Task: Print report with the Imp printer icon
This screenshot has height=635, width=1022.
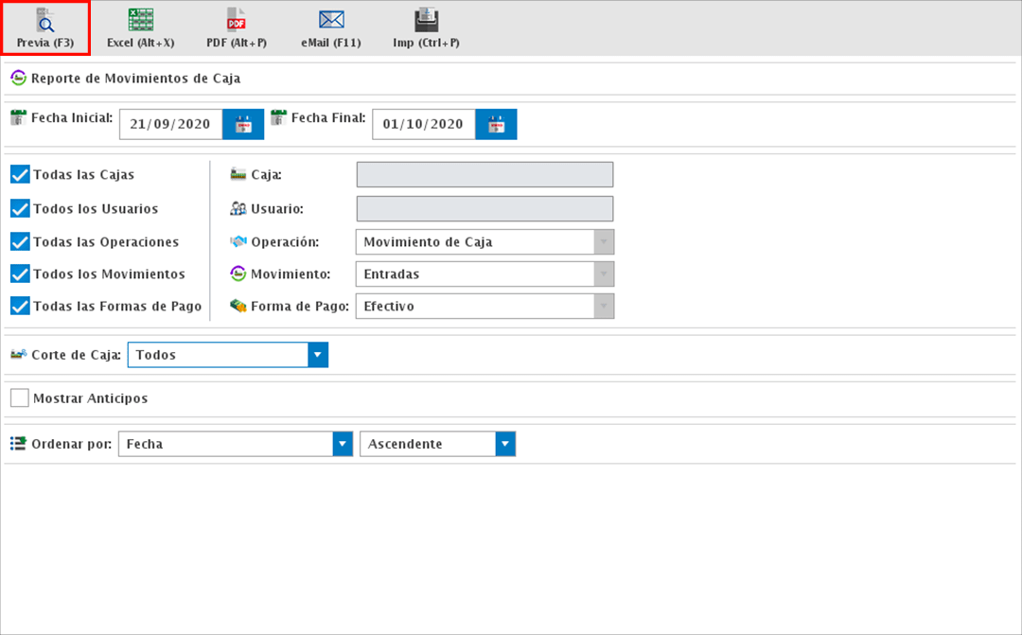Action: coord(426,21)
